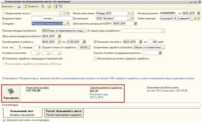Viewport: 202px width, 122px height.
Task: Click Рассчитать calculator button
Action: (x=11, y=93)
